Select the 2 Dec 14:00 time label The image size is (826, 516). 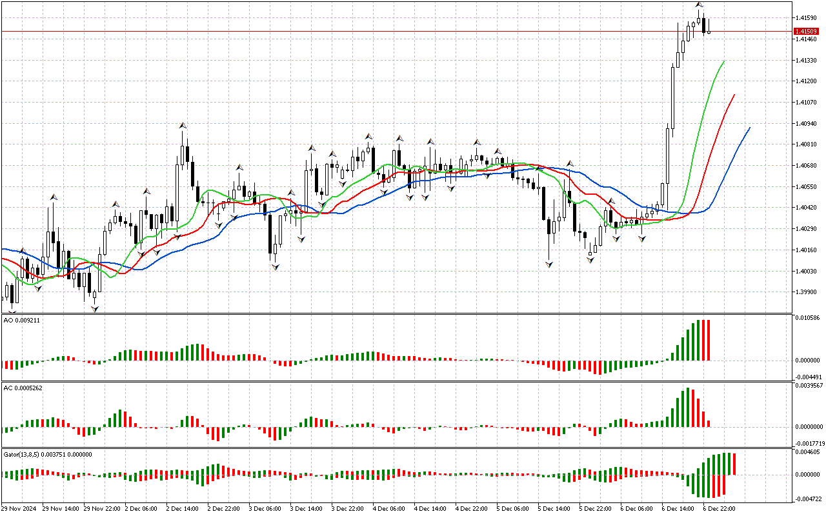point(183,508)
